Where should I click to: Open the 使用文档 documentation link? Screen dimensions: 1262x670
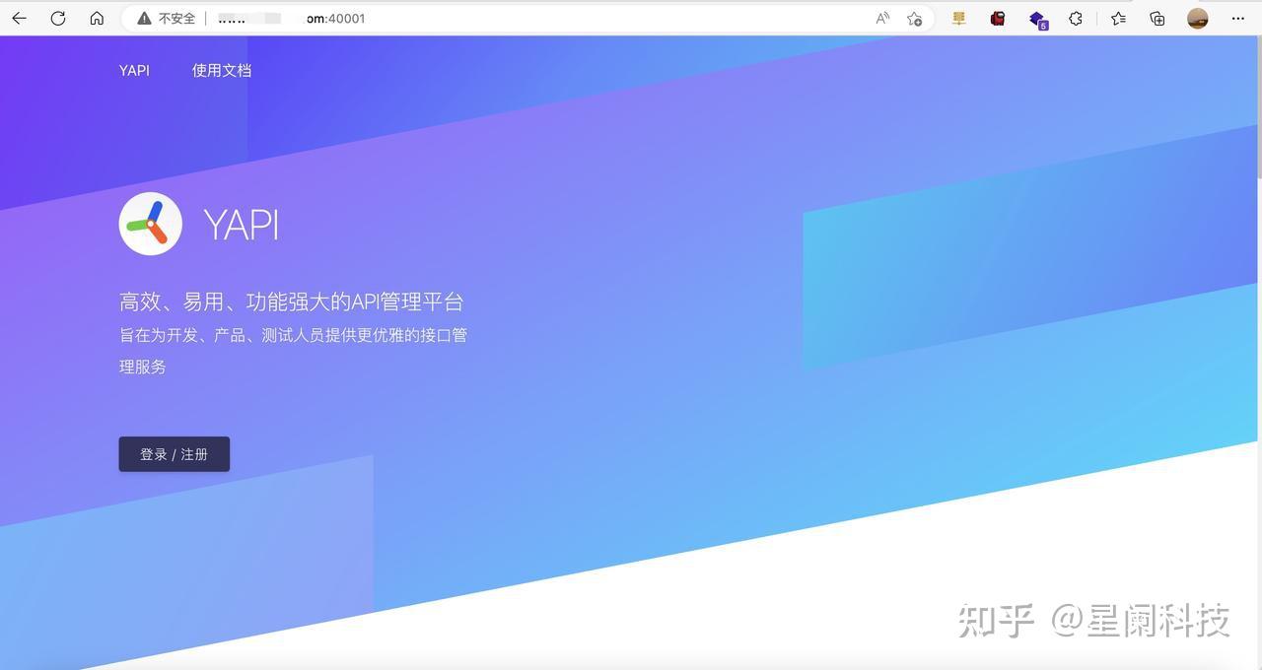click(x=221, y=70)
